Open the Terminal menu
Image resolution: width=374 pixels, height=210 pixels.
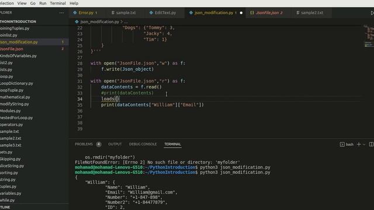point(58,3)
